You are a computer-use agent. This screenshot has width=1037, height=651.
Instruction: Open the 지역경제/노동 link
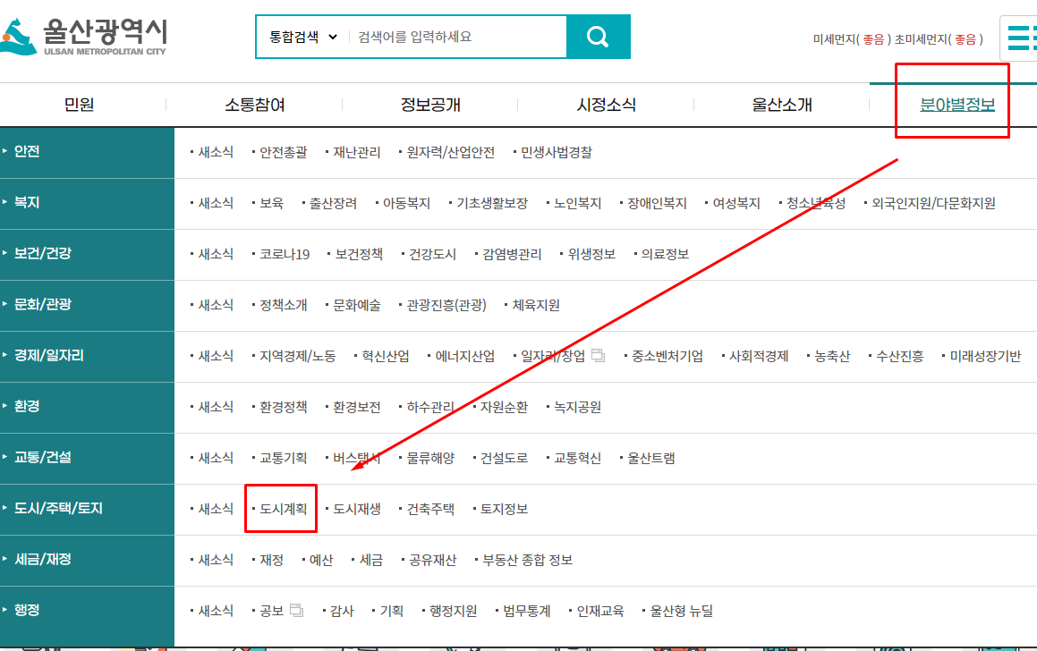click(x=298, y=356)
